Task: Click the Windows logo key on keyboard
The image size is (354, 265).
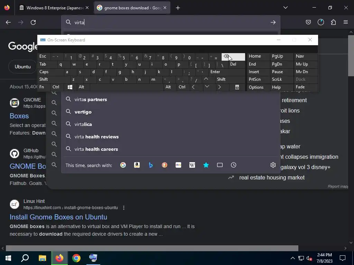Action: click(x=70, y=87)
